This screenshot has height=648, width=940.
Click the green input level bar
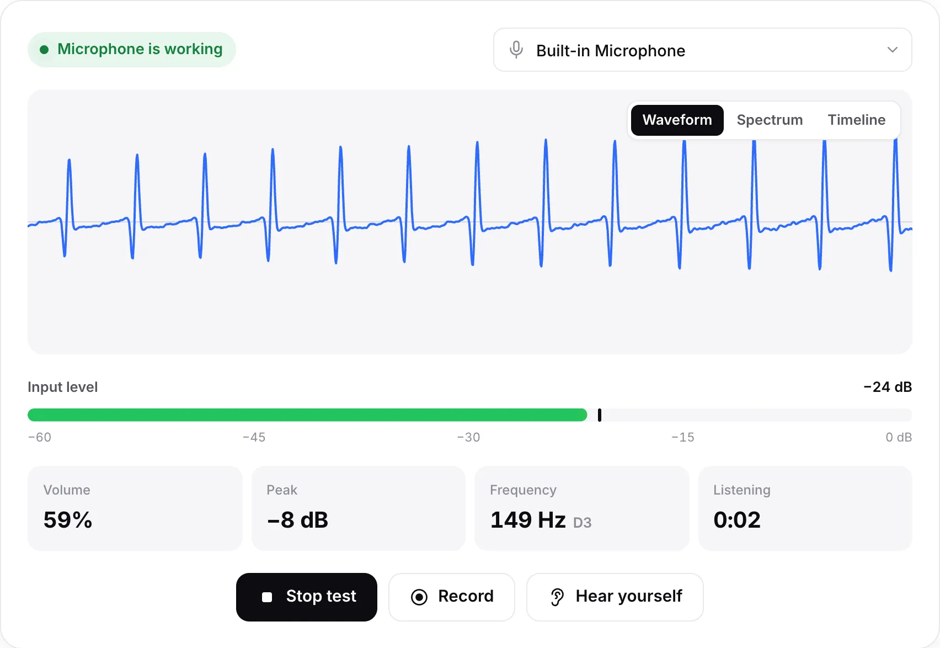[x=307, y=415]
